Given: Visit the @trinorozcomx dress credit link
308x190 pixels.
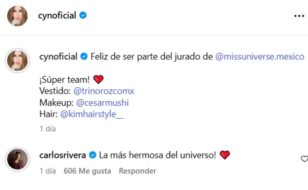Looking at the screenshot, I should [x=104, y=91].
